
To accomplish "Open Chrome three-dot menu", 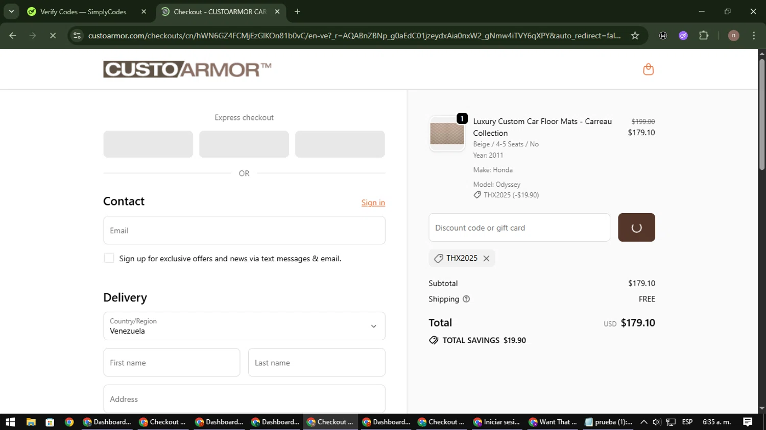I will (x=754, y=36).
